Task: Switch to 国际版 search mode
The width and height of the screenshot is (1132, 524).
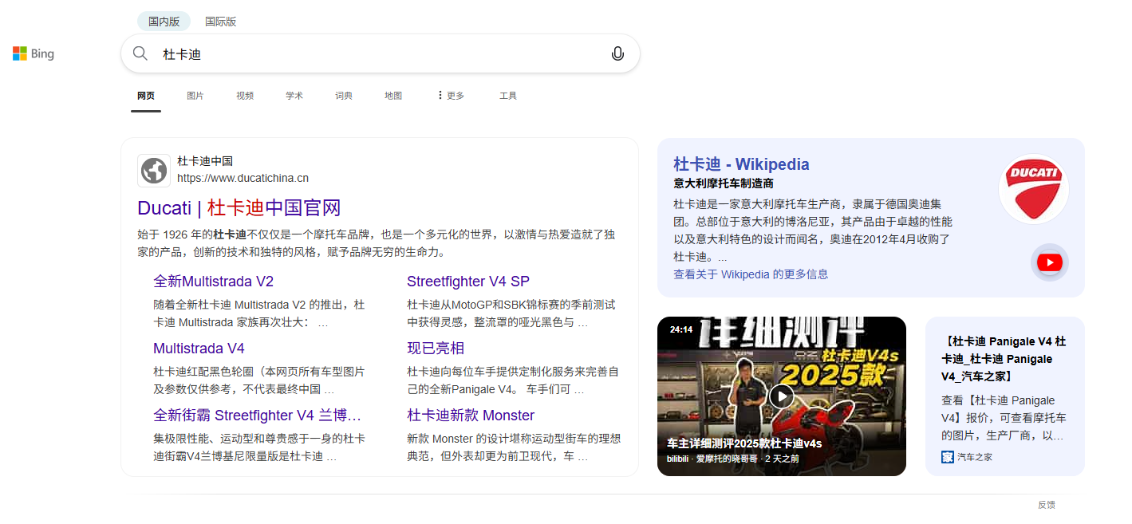Action: (x=220, y=22)
